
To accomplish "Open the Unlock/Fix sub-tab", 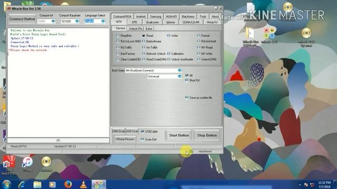I will 135,28.
